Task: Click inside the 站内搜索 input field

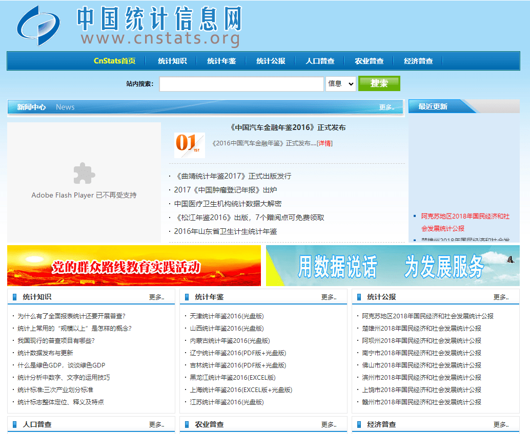Action: pos(241,84)
